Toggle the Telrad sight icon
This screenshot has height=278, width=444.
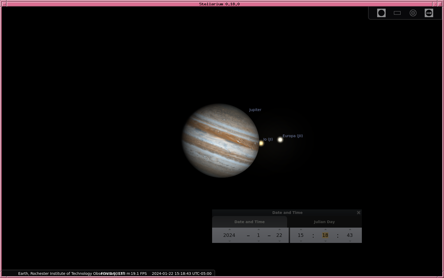tap(413, 13)
